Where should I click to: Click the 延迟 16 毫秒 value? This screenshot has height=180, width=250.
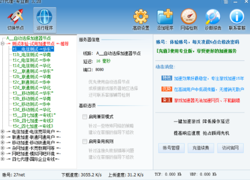pyautogui.click(x=103, y=61)
